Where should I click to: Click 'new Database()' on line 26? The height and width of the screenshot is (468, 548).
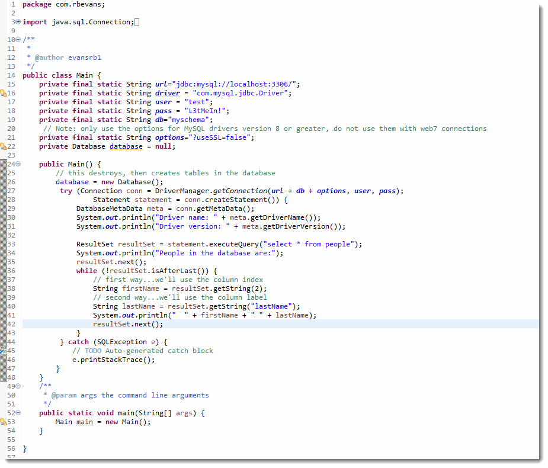(130, 182)
